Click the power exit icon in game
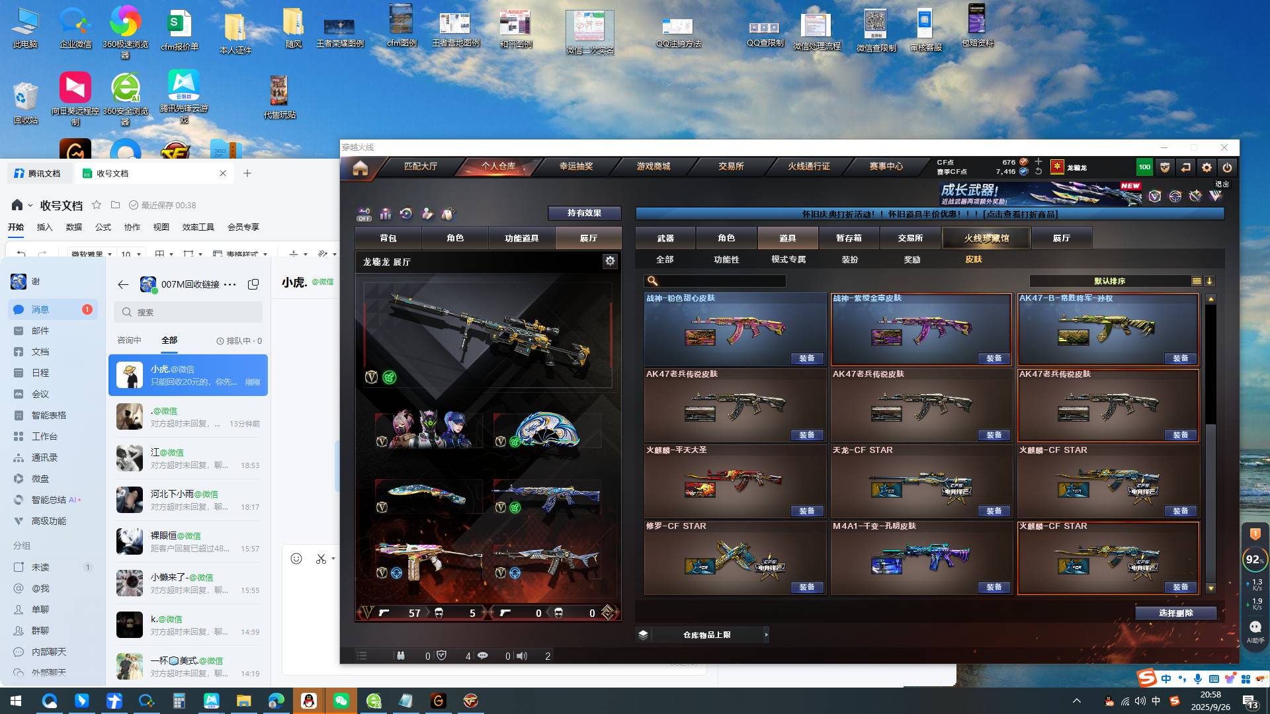The image size is (1270, 714). coord(1227,168)
